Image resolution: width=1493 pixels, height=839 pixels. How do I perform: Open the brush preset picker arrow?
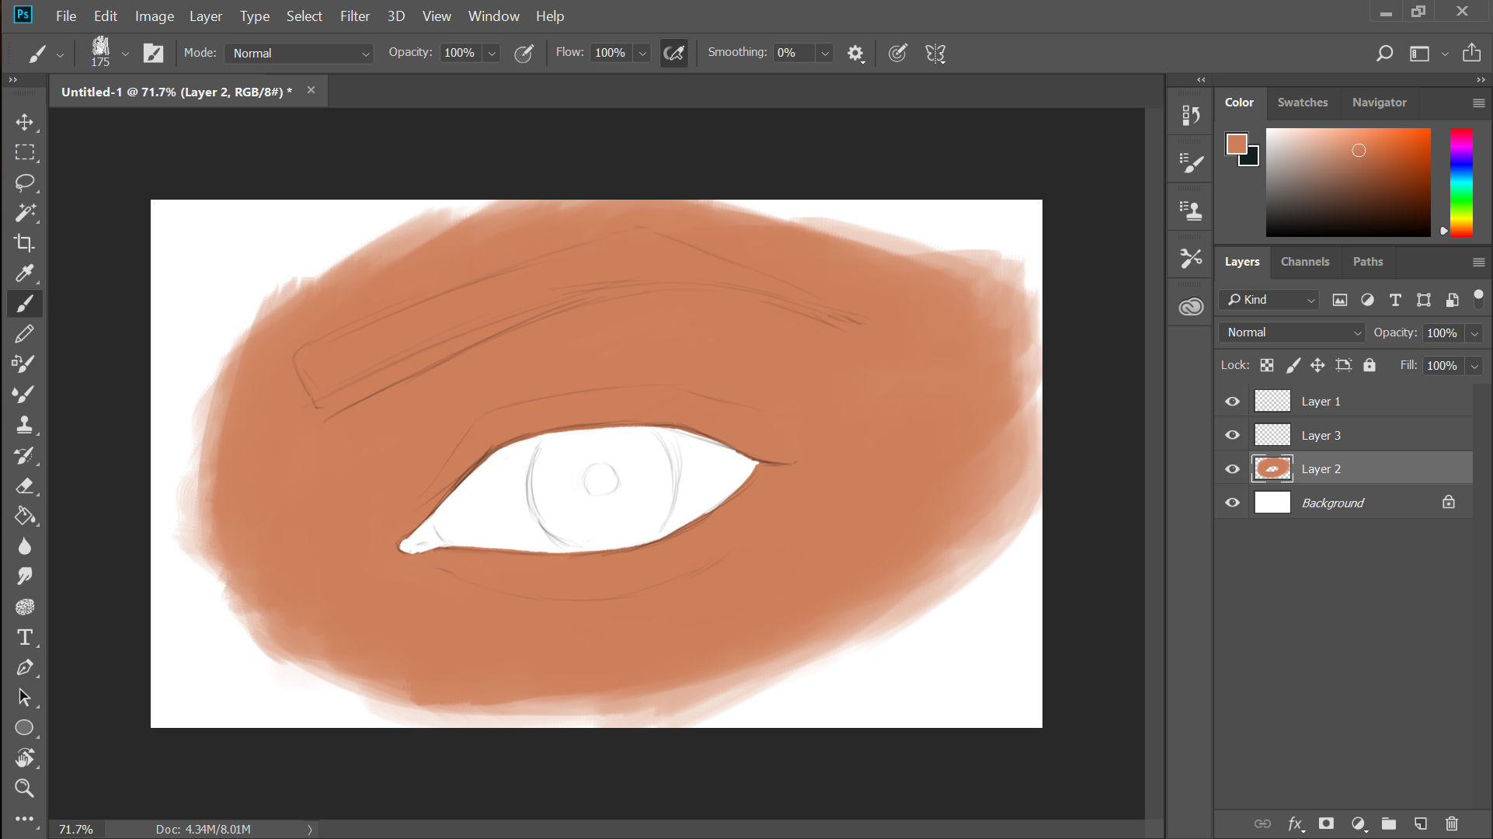124,54
